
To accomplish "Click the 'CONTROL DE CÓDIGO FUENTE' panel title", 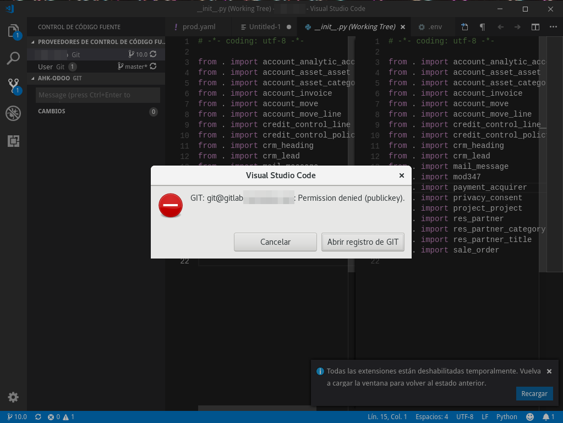I will [79, 27].
